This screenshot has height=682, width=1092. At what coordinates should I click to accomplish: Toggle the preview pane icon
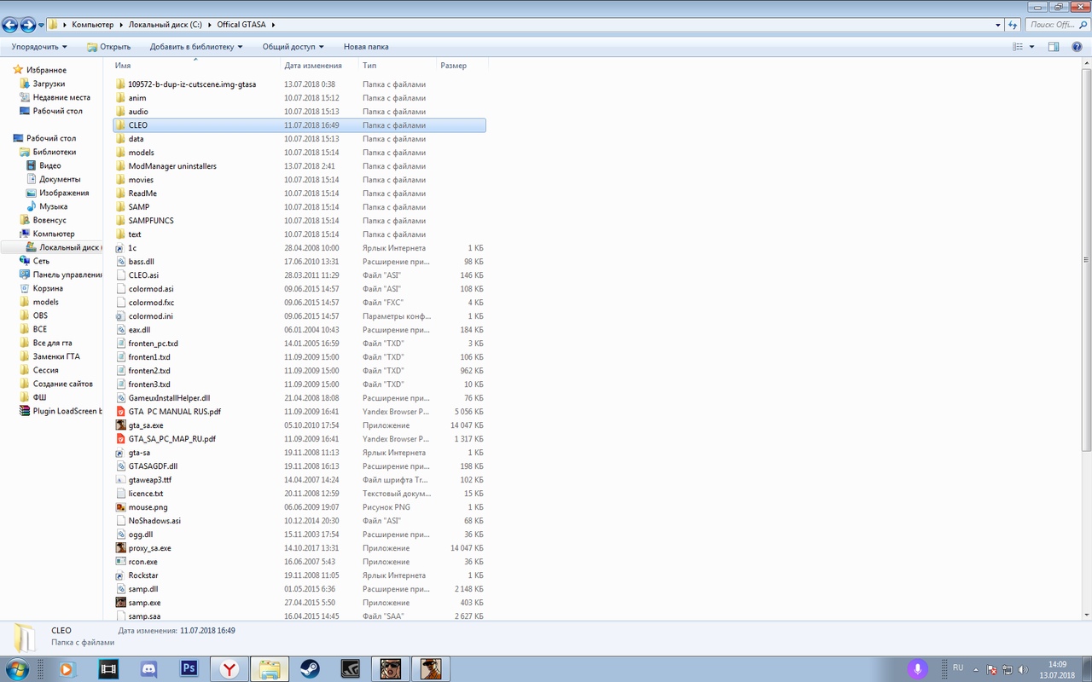pos(1054,47)
